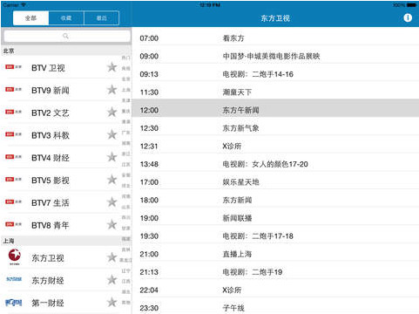
Task: Select the BTV7 生活 channel name
Action: [51, 202]
